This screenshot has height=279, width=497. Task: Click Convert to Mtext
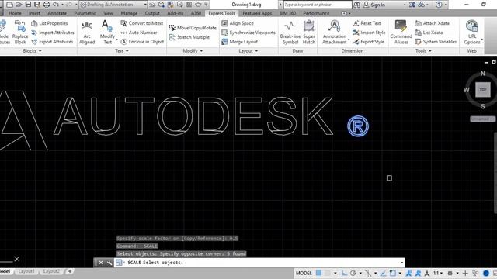tap(142, 23)
